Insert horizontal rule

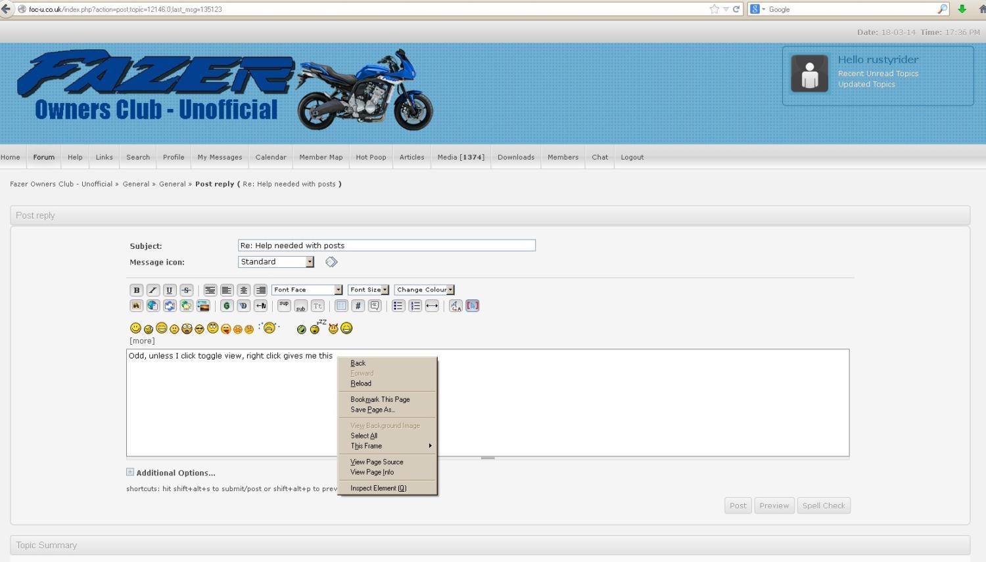[432, 306]
